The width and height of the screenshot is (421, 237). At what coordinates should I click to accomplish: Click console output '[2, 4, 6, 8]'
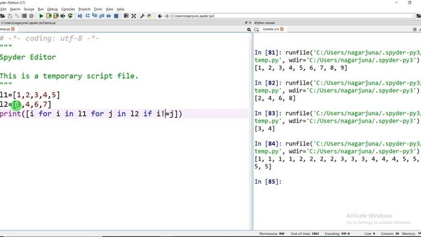pyautogui.click(x=275, y=98)
